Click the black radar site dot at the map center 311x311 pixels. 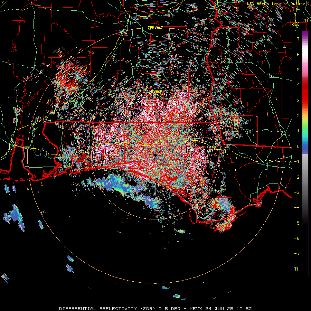coord(155,155)
